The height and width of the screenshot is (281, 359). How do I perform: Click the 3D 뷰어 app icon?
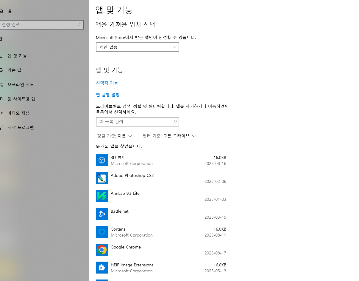(102, 160)
